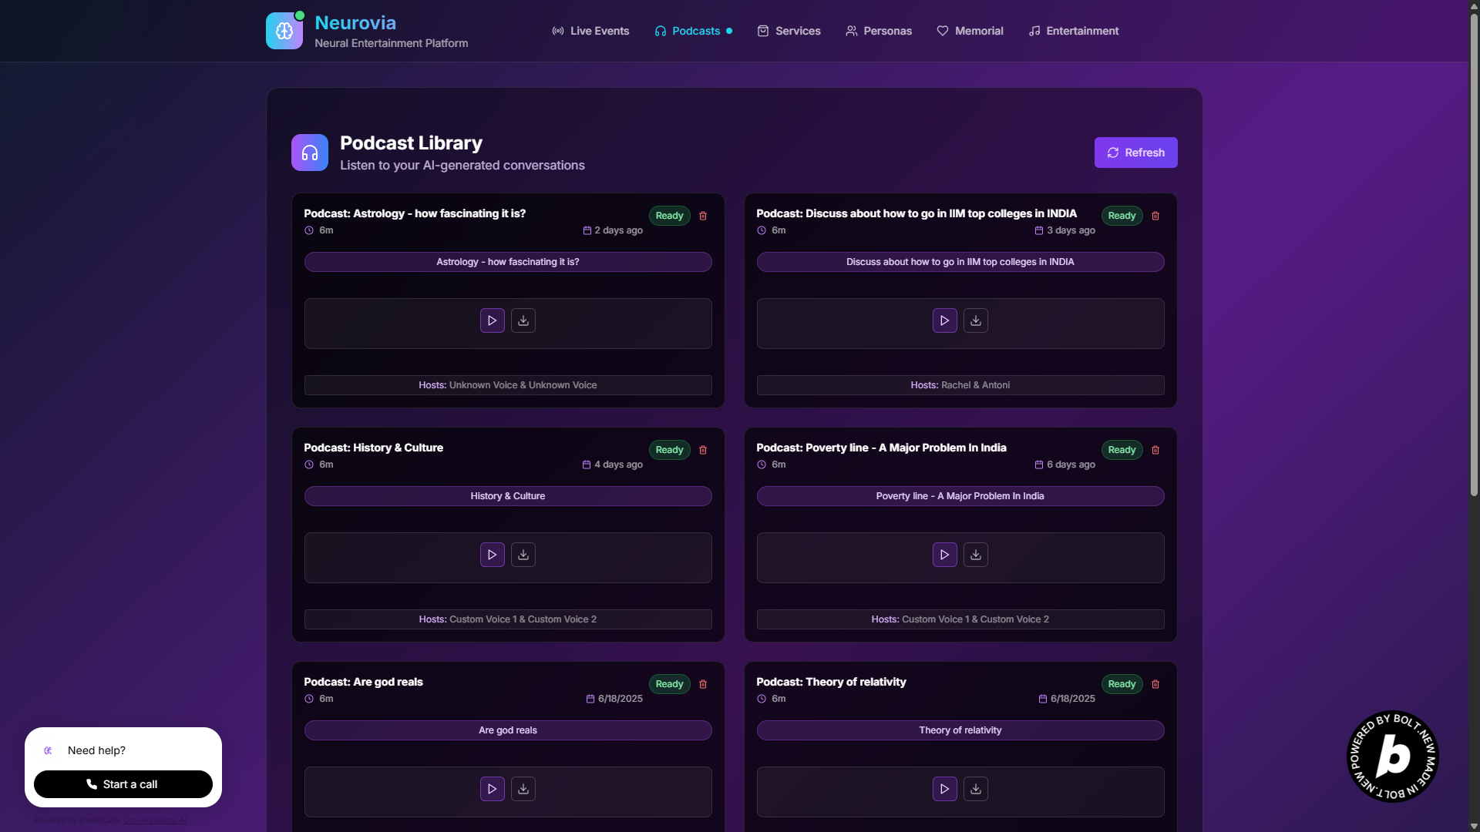1480x832 pixels.
Task: Start a call with help widget
Action: [123, 784]
